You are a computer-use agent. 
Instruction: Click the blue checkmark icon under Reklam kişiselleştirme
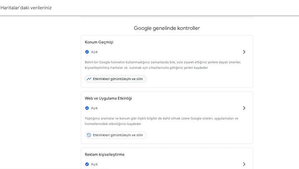(x=87, y=164)
